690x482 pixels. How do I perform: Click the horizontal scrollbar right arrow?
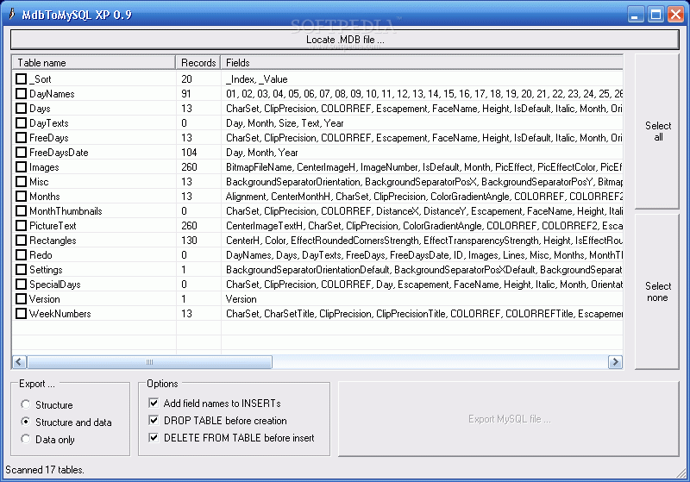pos(615,362)
